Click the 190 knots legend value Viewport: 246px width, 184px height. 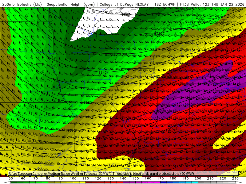point(185,178)
